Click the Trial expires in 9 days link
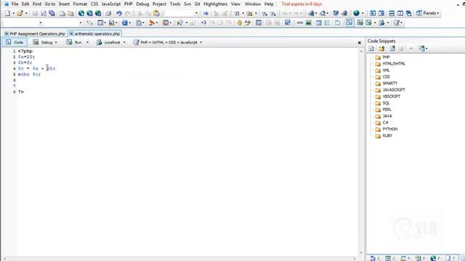Screen dimensions: 465x261 click(302, 4)
